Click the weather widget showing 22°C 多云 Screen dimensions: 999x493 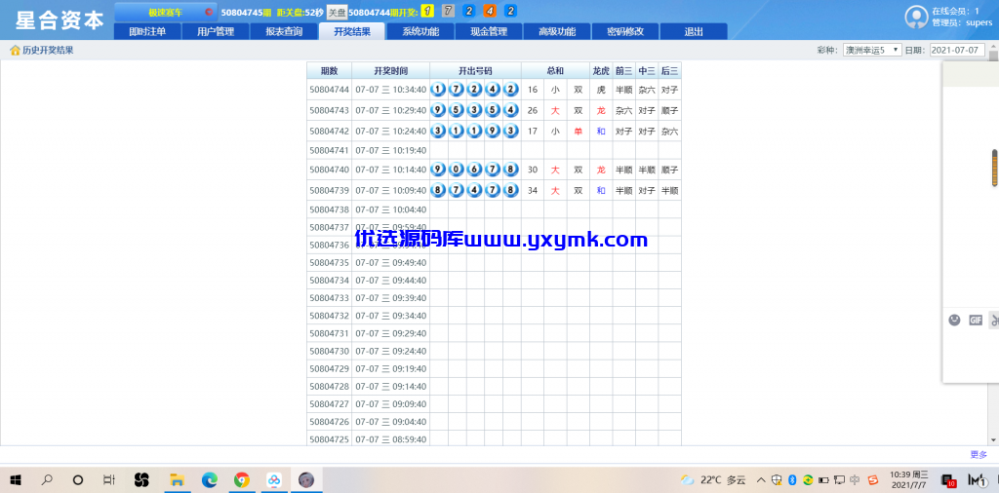[x=712, y=479]
